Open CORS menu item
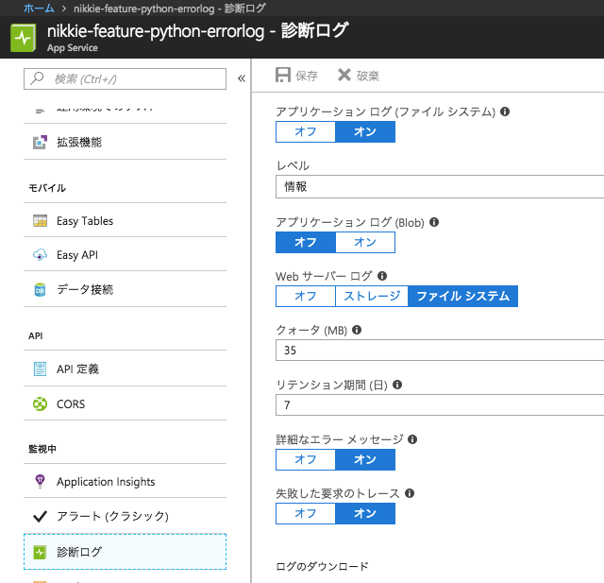This screenshot has height=583, width=604. tap(125, 404)
